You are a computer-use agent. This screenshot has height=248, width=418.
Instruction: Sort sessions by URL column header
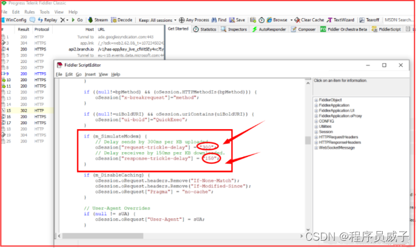coord(101,29)
